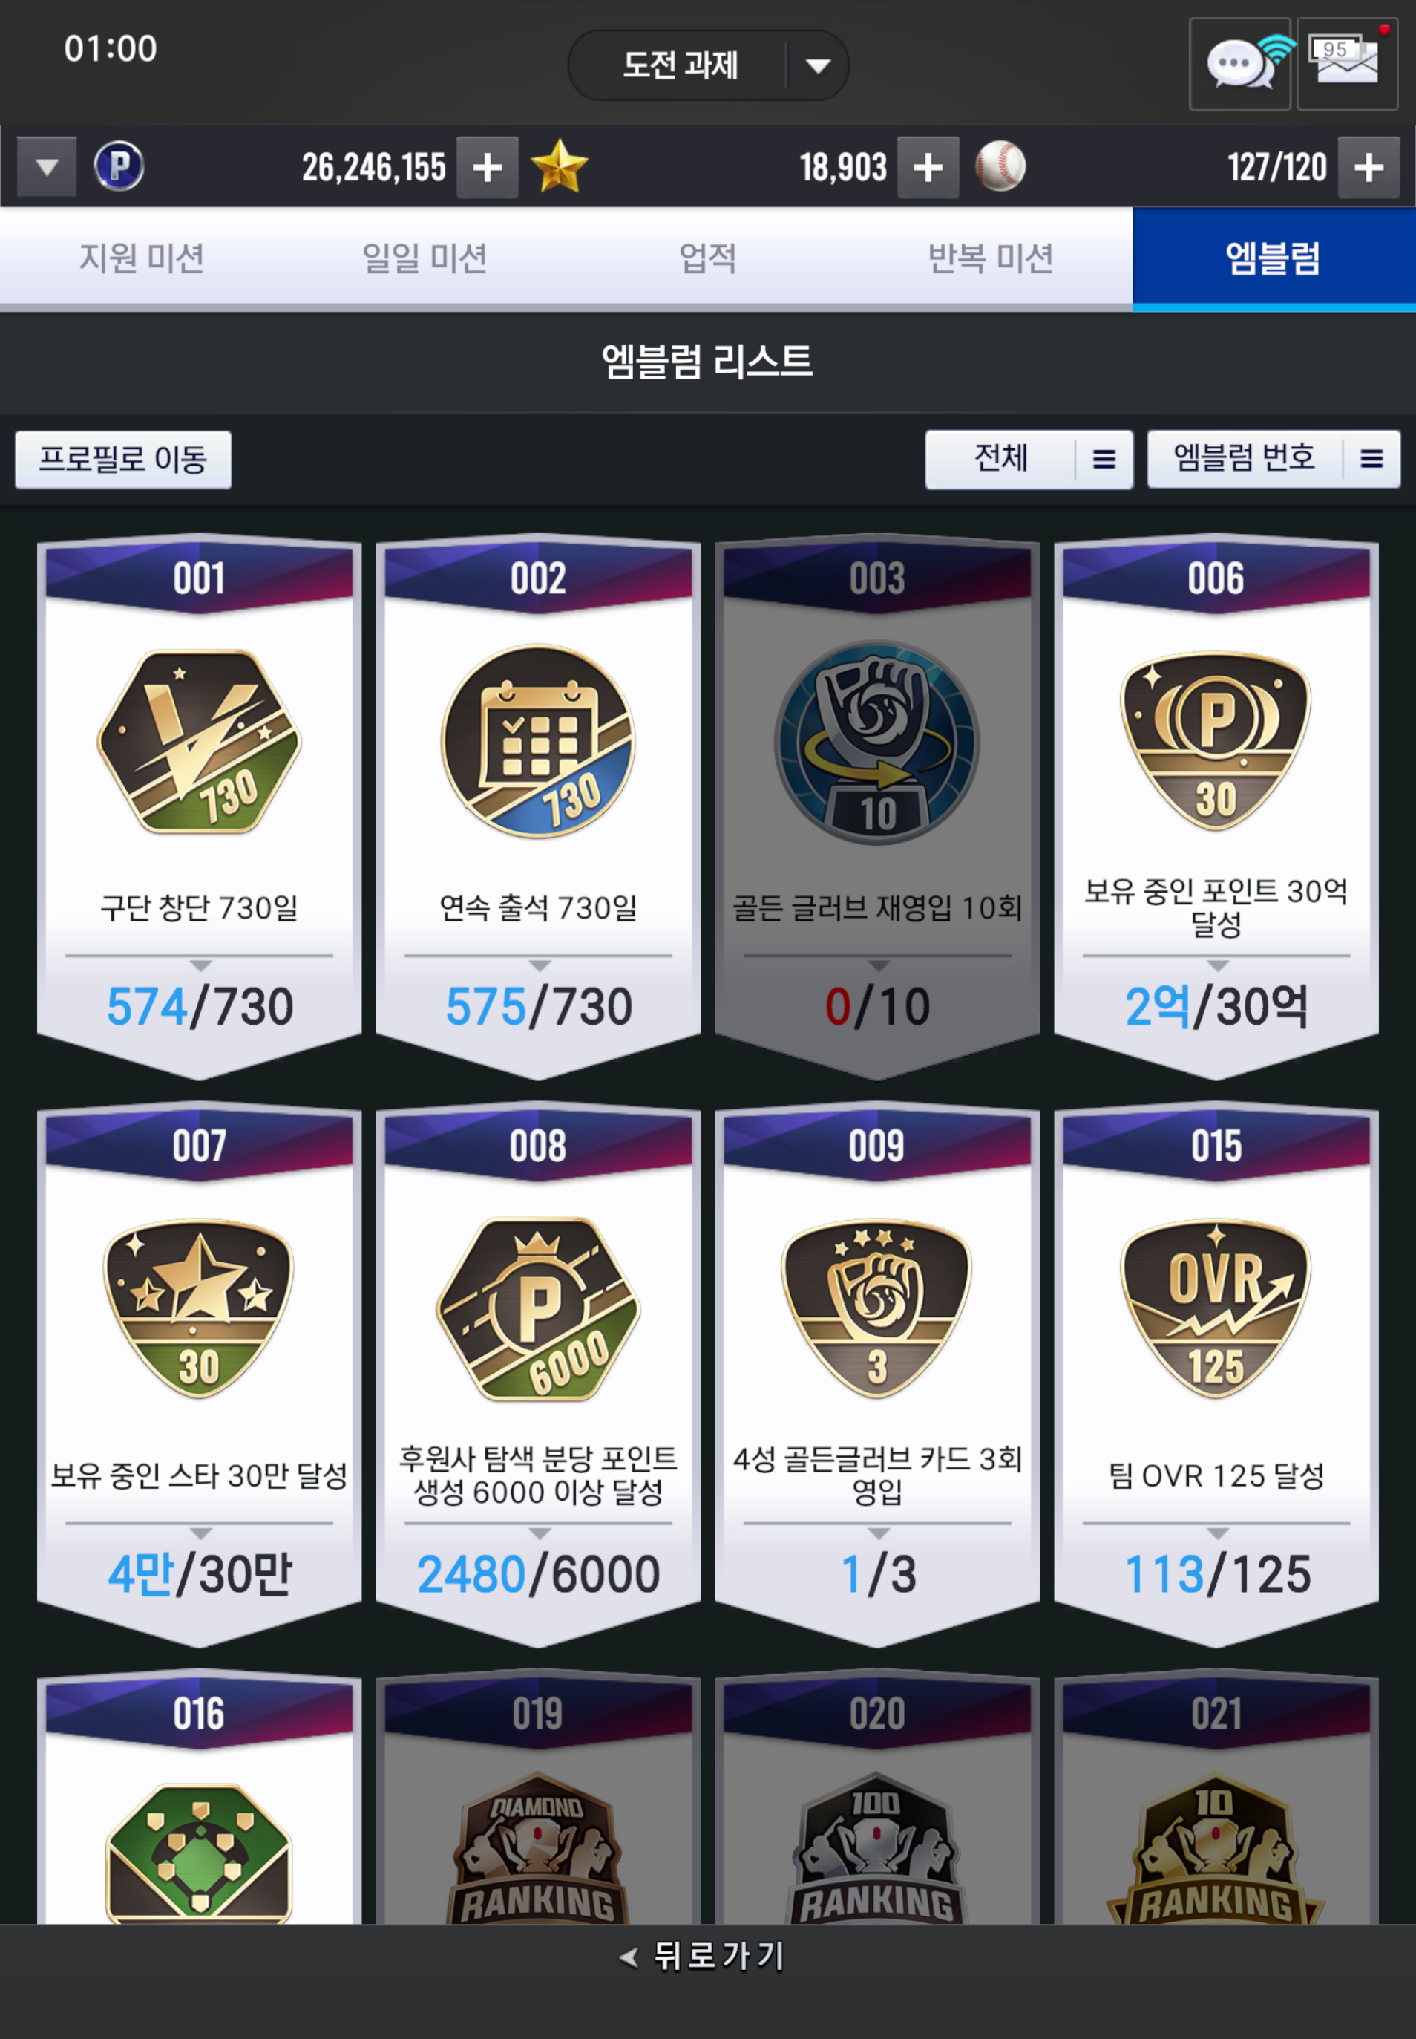1416x2039 pixels.
Task: Switch to the 업적 tab
Action: pyautogui.click(x=708, y=258)
